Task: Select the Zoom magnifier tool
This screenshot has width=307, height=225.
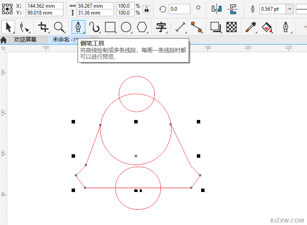Action: coord(59,27)
